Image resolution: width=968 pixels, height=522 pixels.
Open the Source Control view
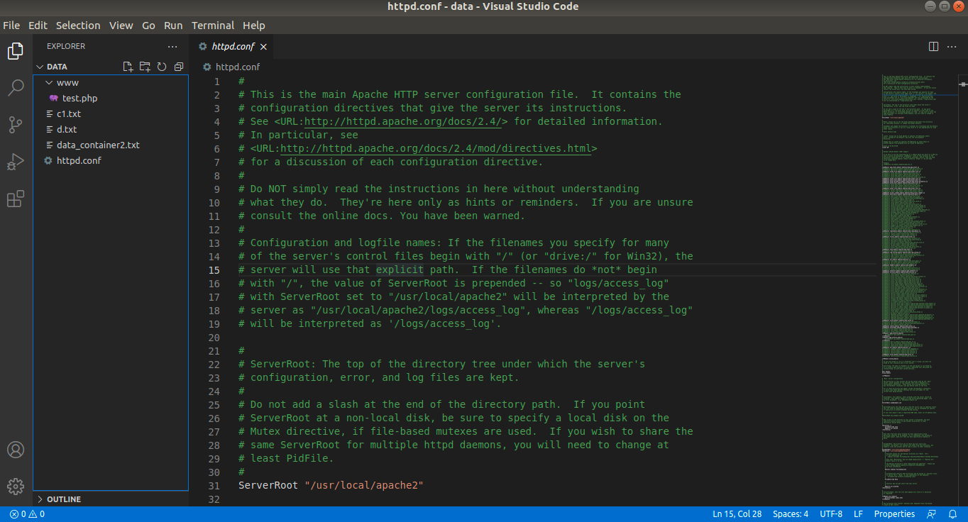16,126
